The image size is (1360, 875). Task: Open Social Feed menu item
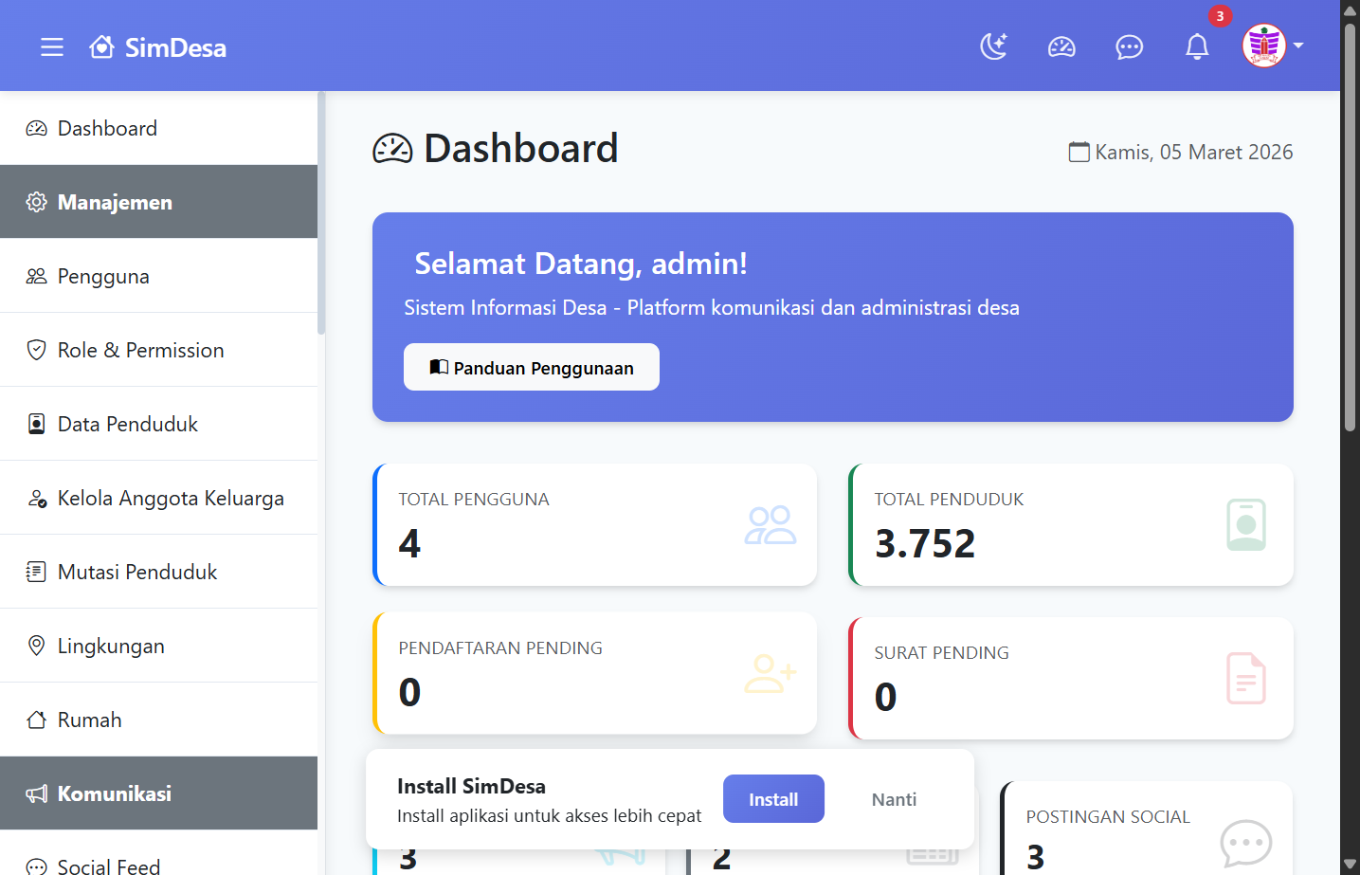159,853
